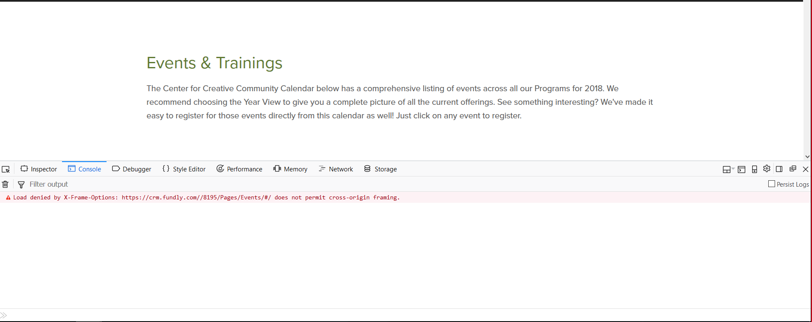The width and height of the screenshot is (812, 322).
Task: Expand the frame selection dropdown
Action: [728, 169]
